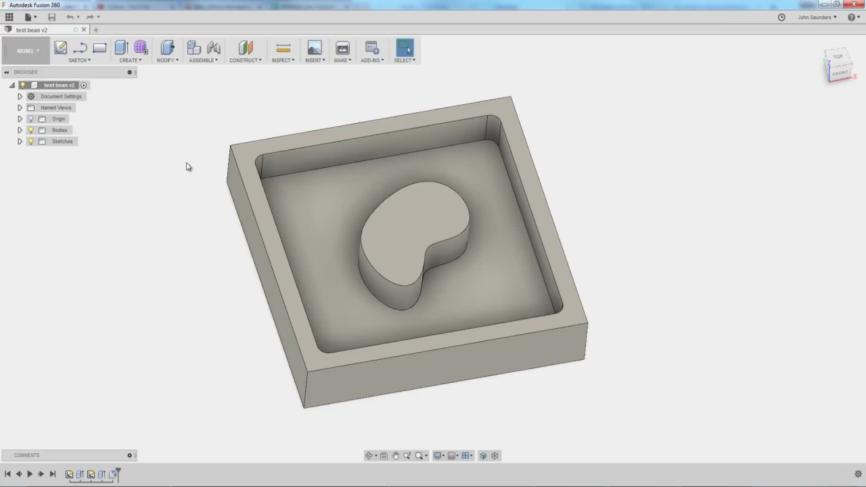Add a new design tab with plus

tap(95, 30)
